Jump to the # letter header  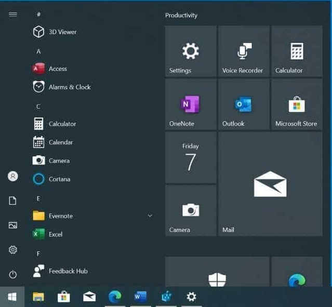[x=39, y=14]
